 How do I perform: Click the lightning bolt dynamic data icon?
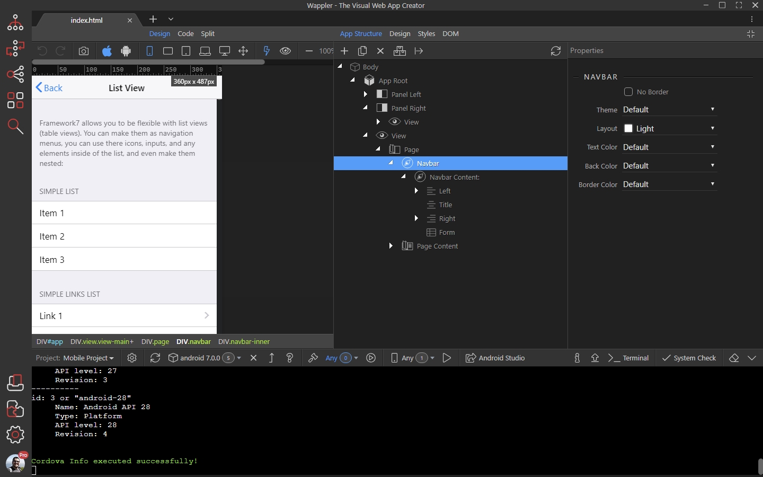(x=267, y=51)
